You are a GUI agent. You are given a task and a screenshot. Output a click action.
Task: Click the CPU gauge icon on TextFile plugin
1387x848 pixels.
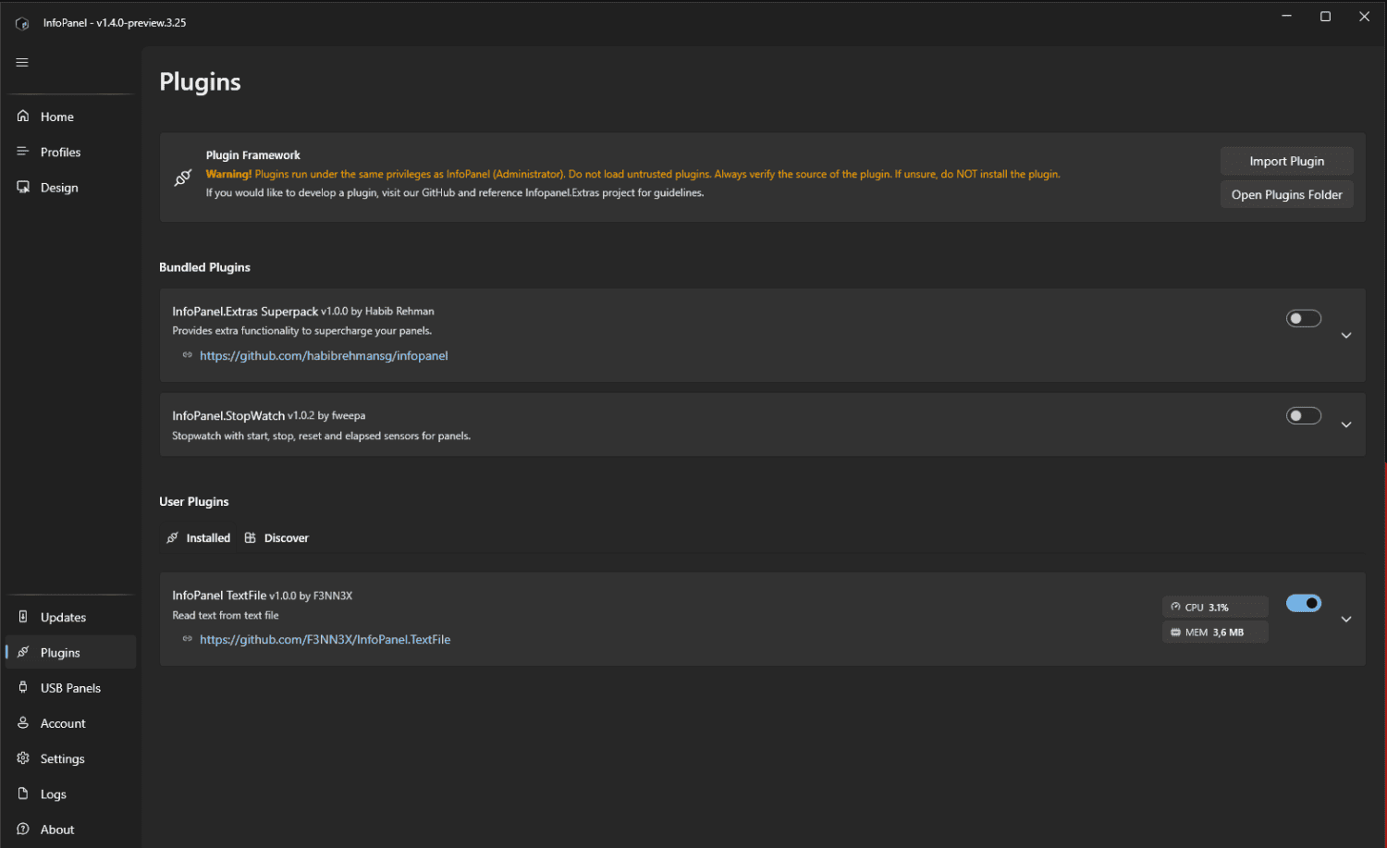1175,607
